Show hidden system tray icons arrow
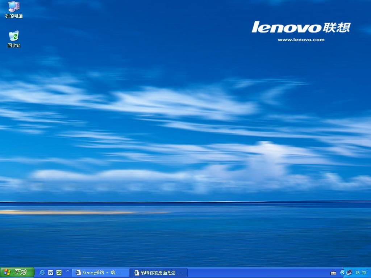The image size is (371, 278). 343,273
